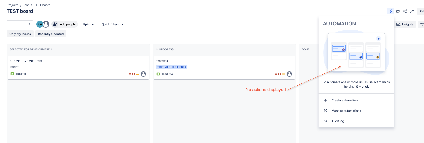Click the TESTING CHILD ISSUES epic label

pyautogui.click(x=172, y=67)
